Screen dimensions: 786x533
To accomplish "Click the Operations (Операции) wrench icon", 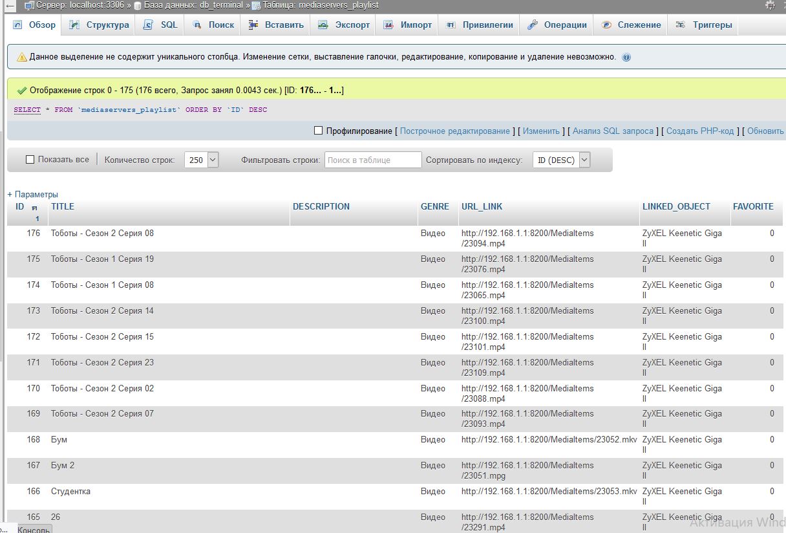I will click(533, 25).
